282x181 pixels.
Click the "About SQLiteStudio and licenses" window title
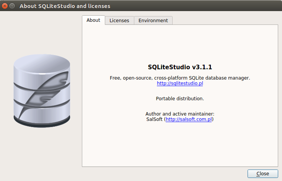pos(65,6)
